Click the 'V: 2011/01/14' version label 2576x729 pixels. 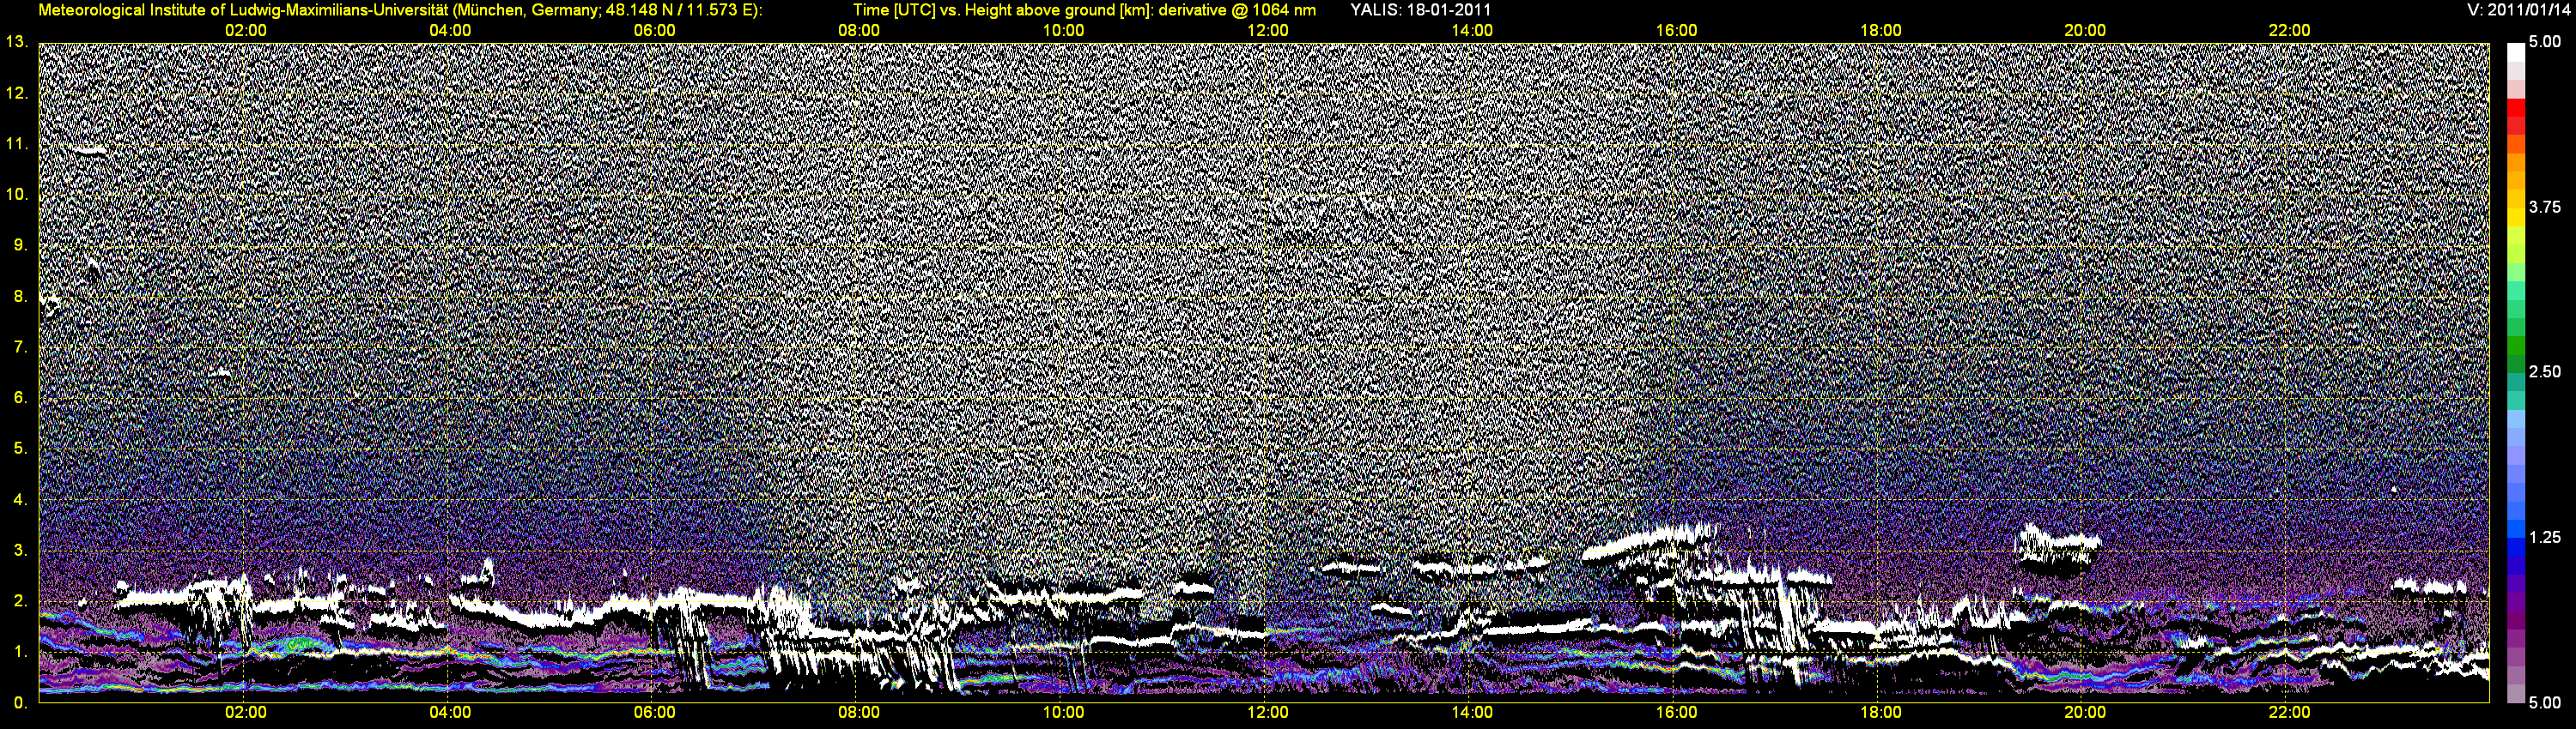pos(2517,10)
